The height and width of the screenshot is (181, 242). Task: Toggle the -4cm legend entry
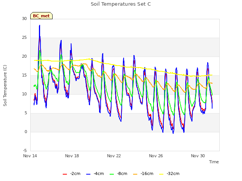95,173
